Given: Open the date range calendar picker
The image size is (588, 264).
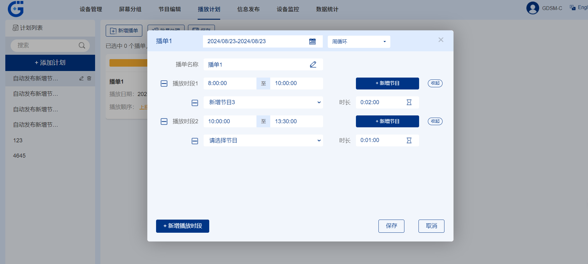Looking at the screenshot, I should click(312, 41).
